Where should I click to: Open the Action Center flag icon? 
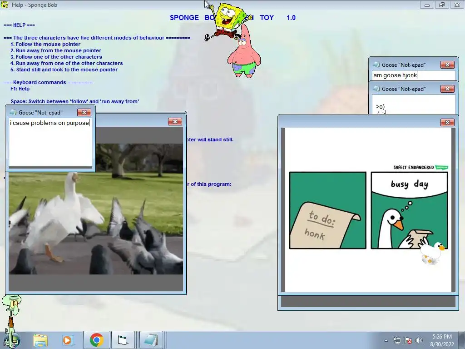coord(408,340)
